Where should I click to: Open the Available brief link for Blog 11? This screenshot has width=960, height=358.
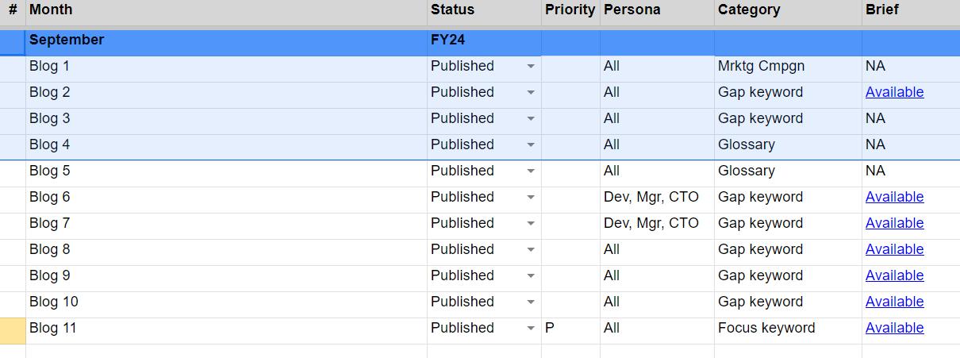tap(894, 328)
